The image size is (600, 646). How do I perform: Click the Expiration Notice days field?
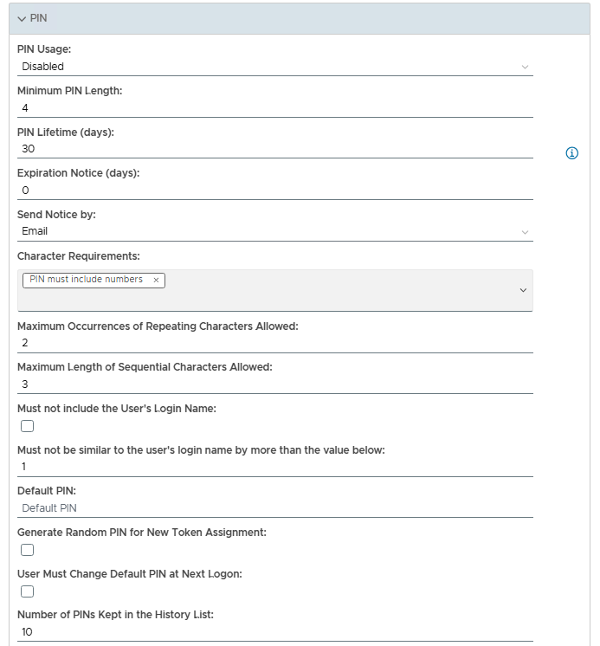click(x=274, y=191)
